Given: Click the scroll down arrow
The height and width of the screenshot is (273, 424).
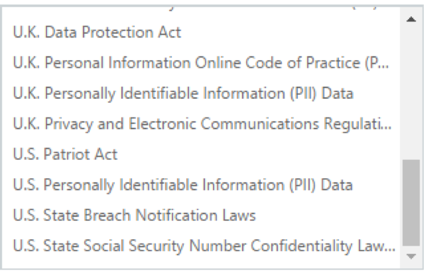Looking at the screenshot, I should click(411, 258).
